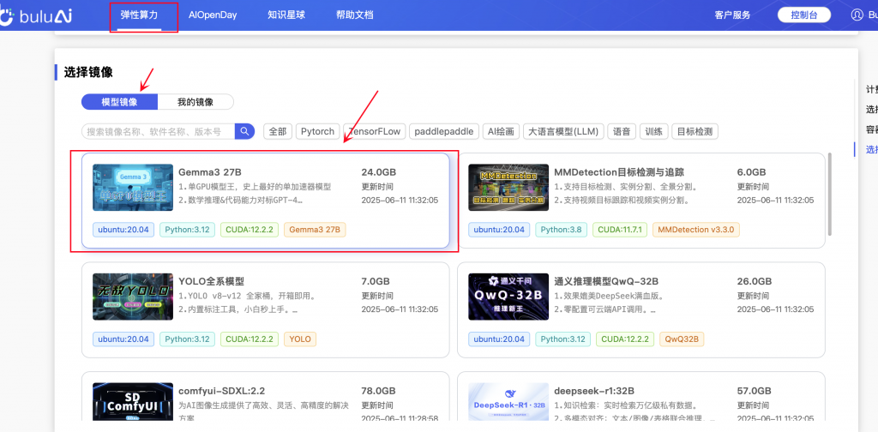Click Python:3.12 tag on QwQ card

[x=562, y=339]
